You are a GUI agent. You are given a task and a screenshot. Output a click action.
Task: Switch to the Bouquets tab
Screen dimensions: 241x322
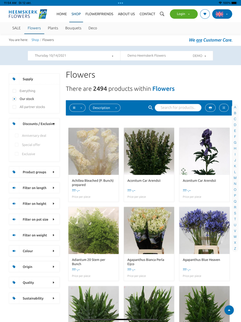point(73,28)
